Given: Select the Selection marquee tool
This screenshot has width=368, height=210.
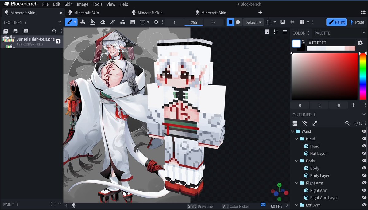Looking at the screenshot, I should click(x=142, y=22).
